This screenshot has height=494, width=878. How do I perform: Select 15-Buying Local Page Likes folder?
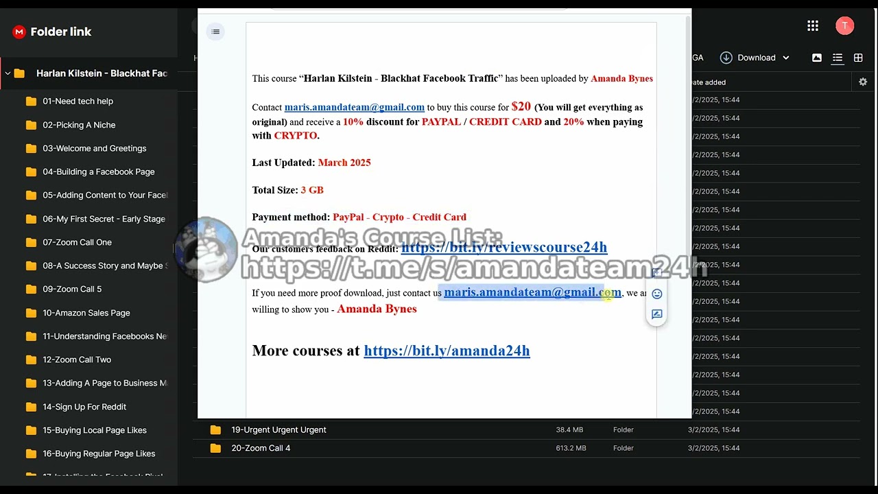pyautogui.click(x=96, y=430)
